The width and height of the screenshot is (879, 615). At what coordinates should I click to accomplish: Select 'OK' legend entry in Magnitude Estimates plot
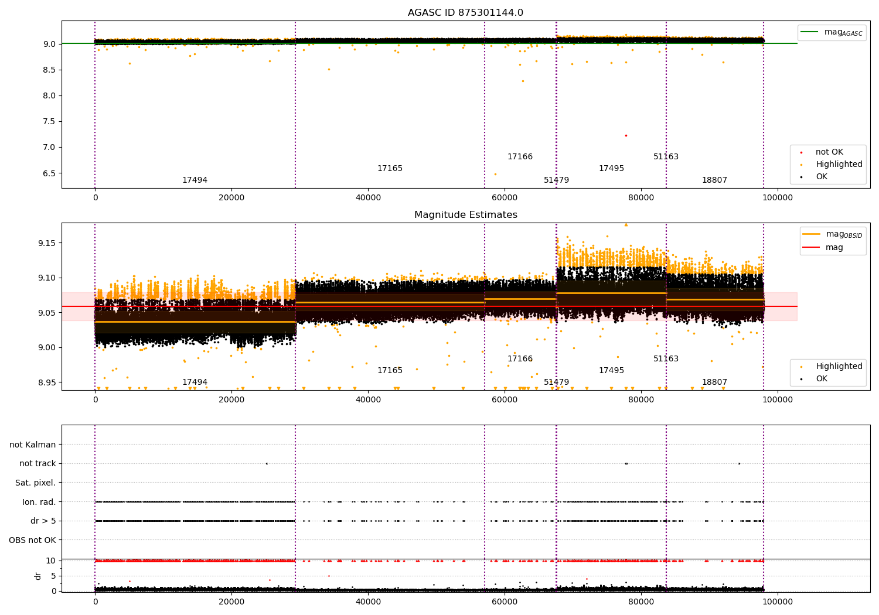point(822,379)
